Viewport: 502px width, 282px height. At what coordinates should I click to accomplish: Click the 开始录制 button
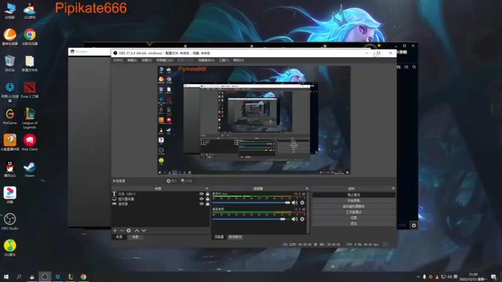(x=353, y=201)
